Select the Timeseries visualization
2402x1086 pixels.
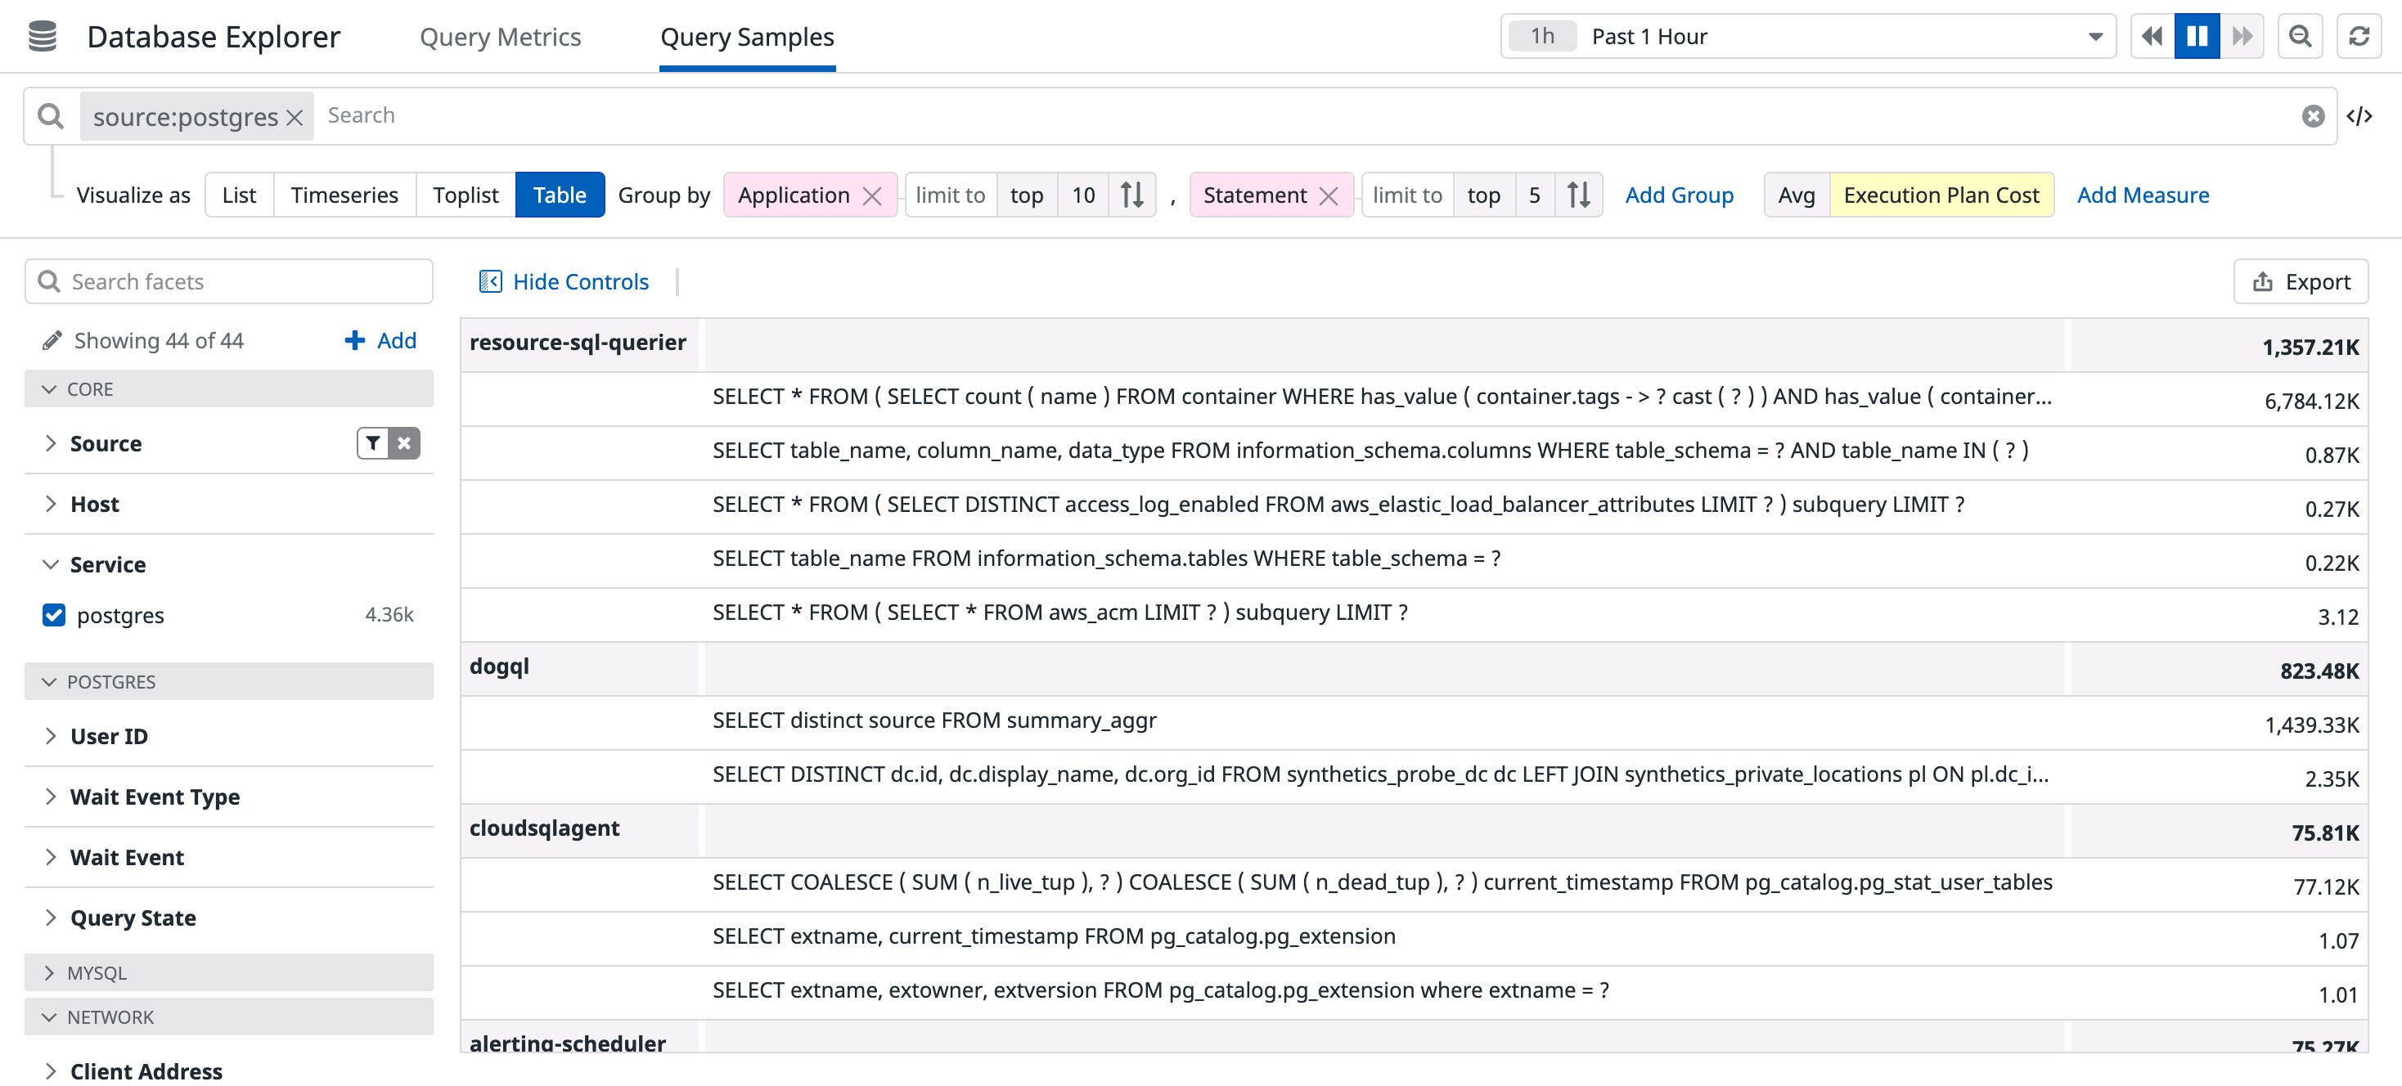click(344, 195)
